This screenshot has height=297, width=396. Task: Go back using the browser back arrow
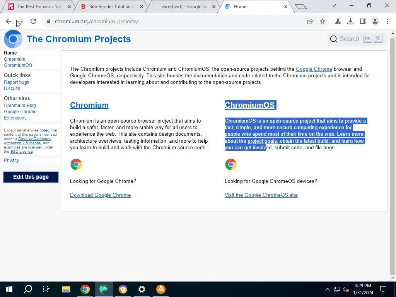[x=9, y=22]
